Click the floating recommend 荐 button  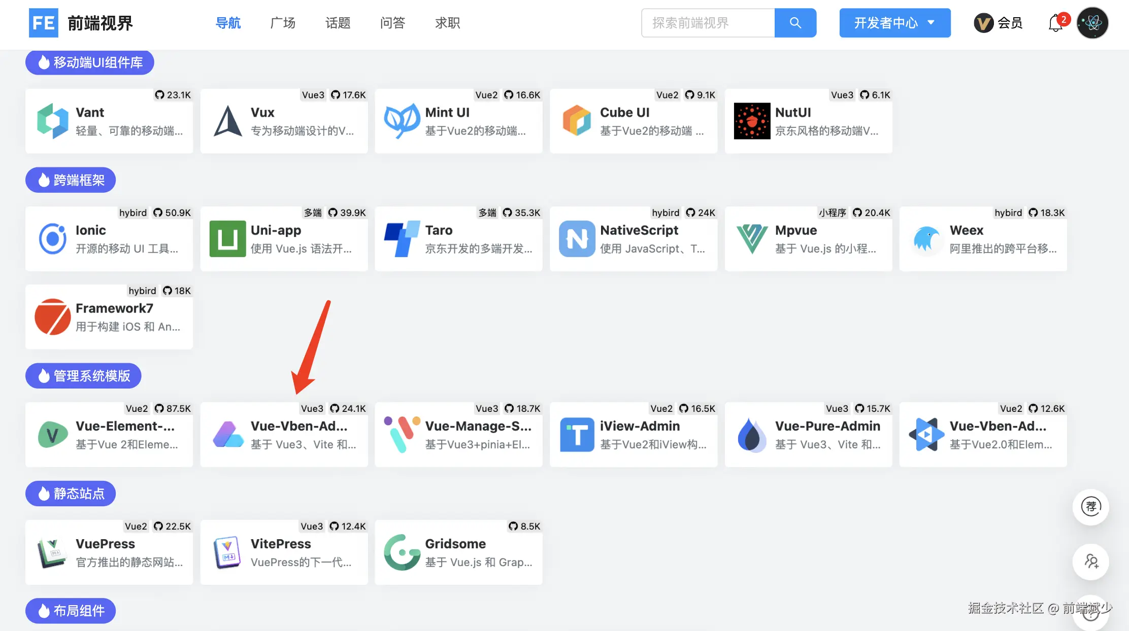(x=1090, y=507)
